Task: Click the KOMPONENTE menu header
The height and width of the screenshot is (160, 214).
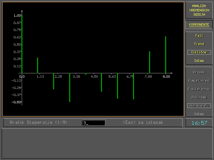Action: point(199,25)
